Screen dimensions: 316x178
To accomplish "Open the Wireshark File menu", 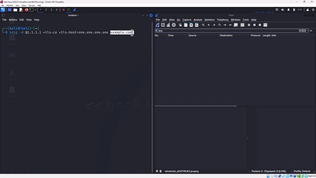I will pos(158,20).
